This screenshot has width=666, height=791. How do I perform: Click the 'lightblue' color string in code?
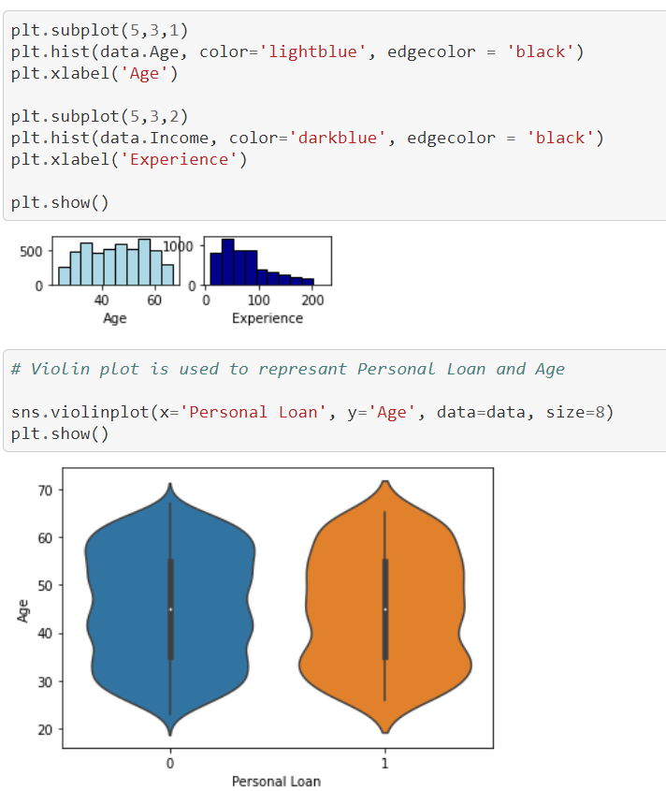tap(312, 51)
